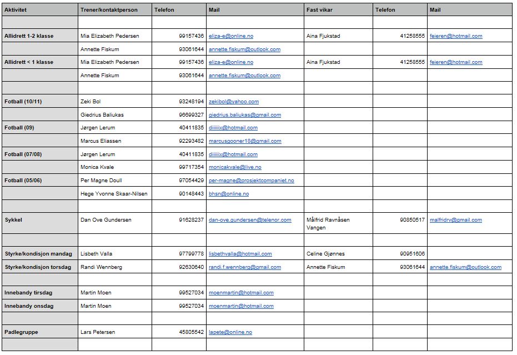Click moenmartin@hotmail.com in Innebandy onsdag row

pyautogui.click(x=241, y=306)
